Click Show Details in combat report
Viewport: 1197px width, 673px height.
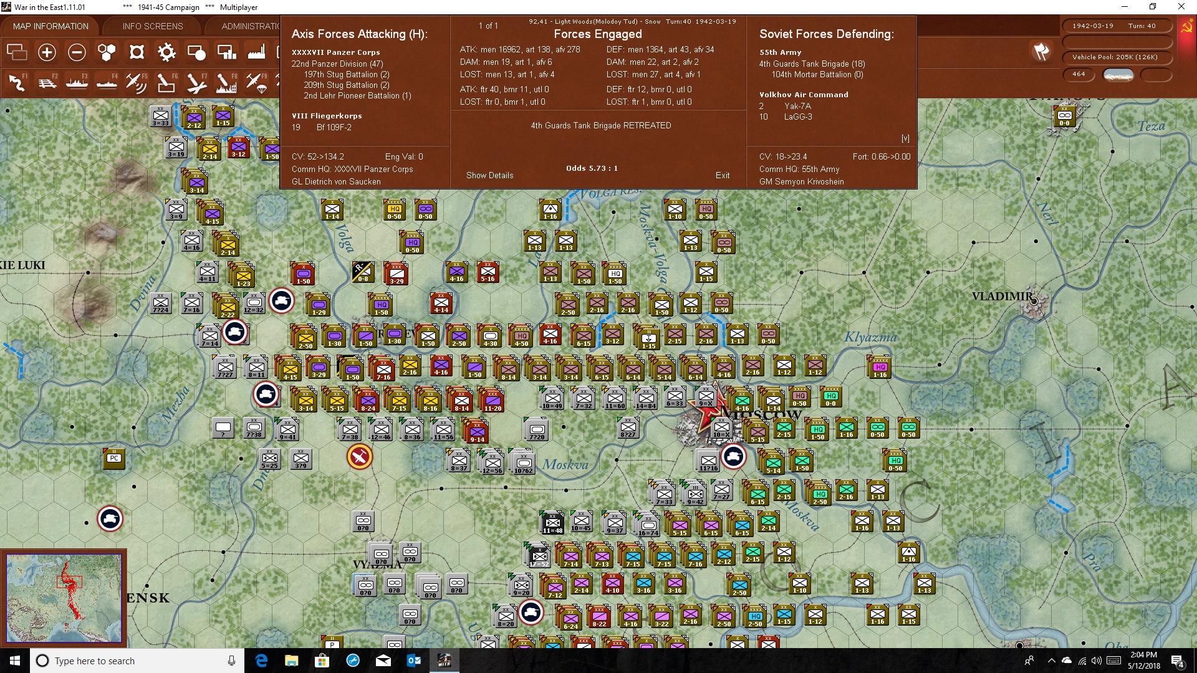[x=489, y=175]
